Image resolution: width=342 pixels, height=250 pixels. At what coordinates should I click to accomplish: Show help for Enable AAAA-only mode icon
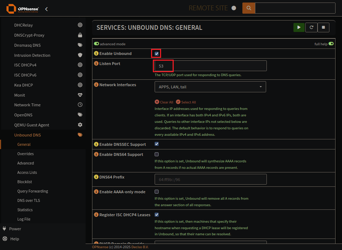tap(96, 192)
